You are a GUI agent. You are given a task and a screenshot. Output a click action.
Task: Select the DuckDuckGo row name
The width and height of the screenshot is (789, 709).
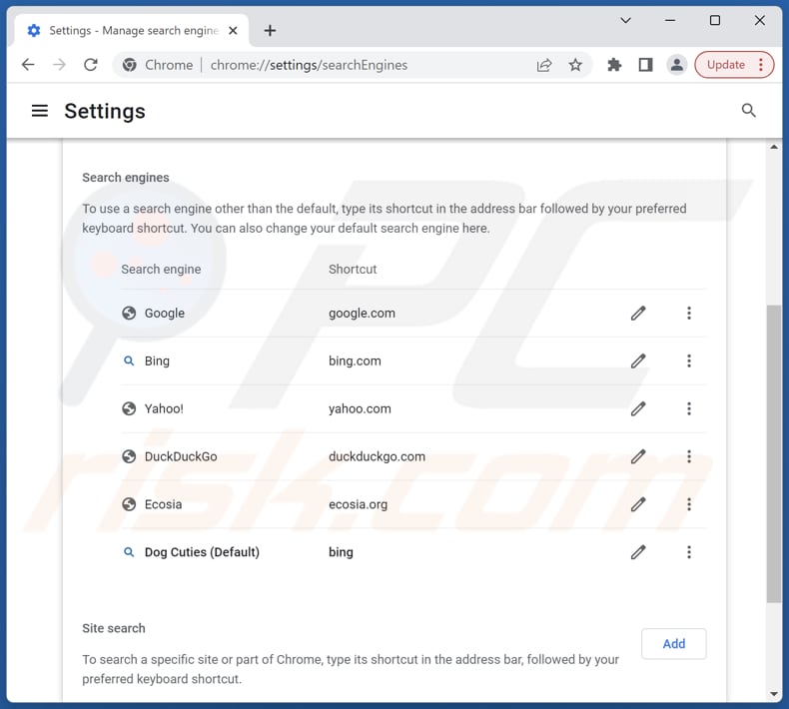click(x=181, y=456)
